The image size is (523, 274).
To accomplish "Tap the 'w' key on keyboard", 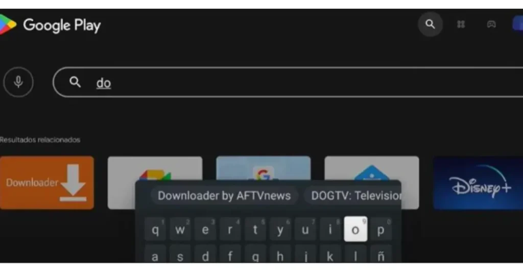I will 180,230.
